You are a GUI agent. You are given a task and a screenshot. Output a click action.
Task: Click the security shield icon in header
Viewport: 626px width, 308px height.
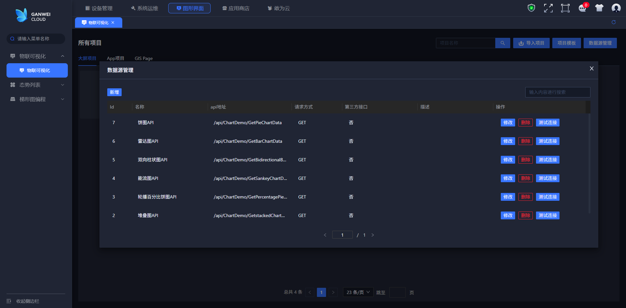click(x=531, y=8)
